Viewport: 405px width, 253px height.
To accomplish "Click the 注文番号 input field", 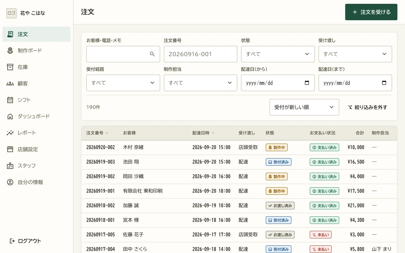I will coord(201,54).
